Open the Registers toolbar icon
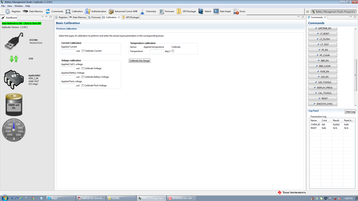The height and width of the screenshot is (201, 358). click(x=8, y=11)
